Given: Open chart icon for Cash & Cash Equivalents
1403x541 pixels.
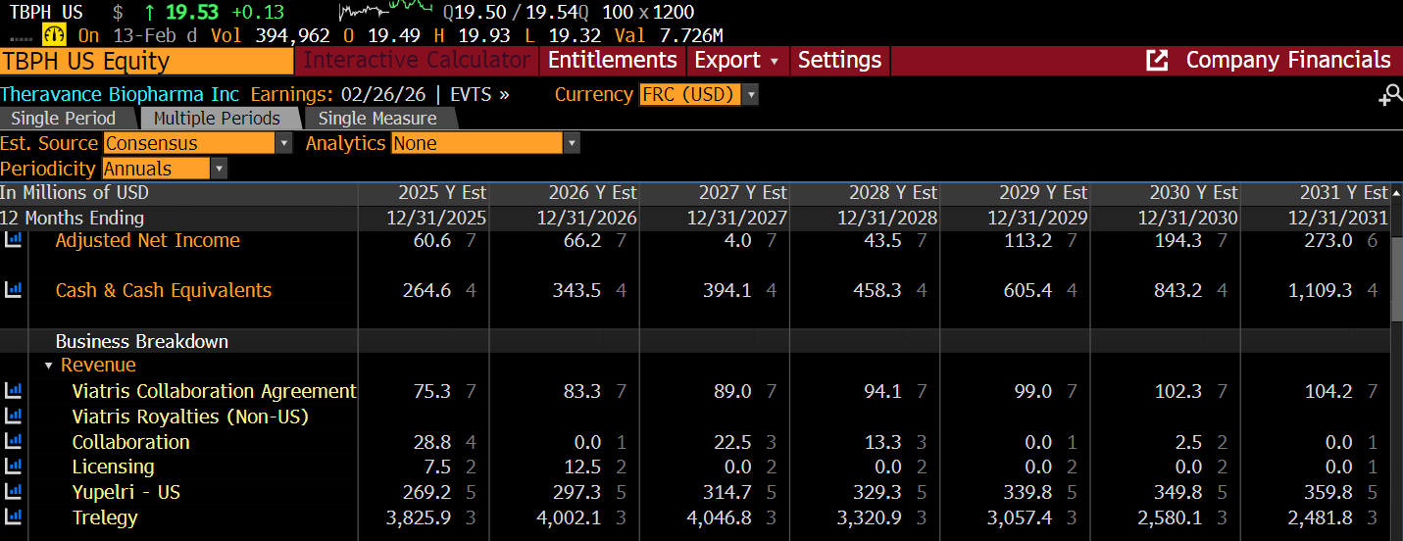Looking at the screenshot, I should coord(14,290).
